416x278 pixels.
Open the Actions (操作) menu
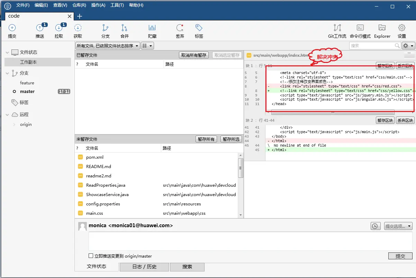tap(98, 5)
